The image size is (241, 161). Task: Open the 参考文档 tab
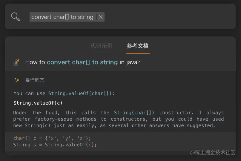[137, 46]
